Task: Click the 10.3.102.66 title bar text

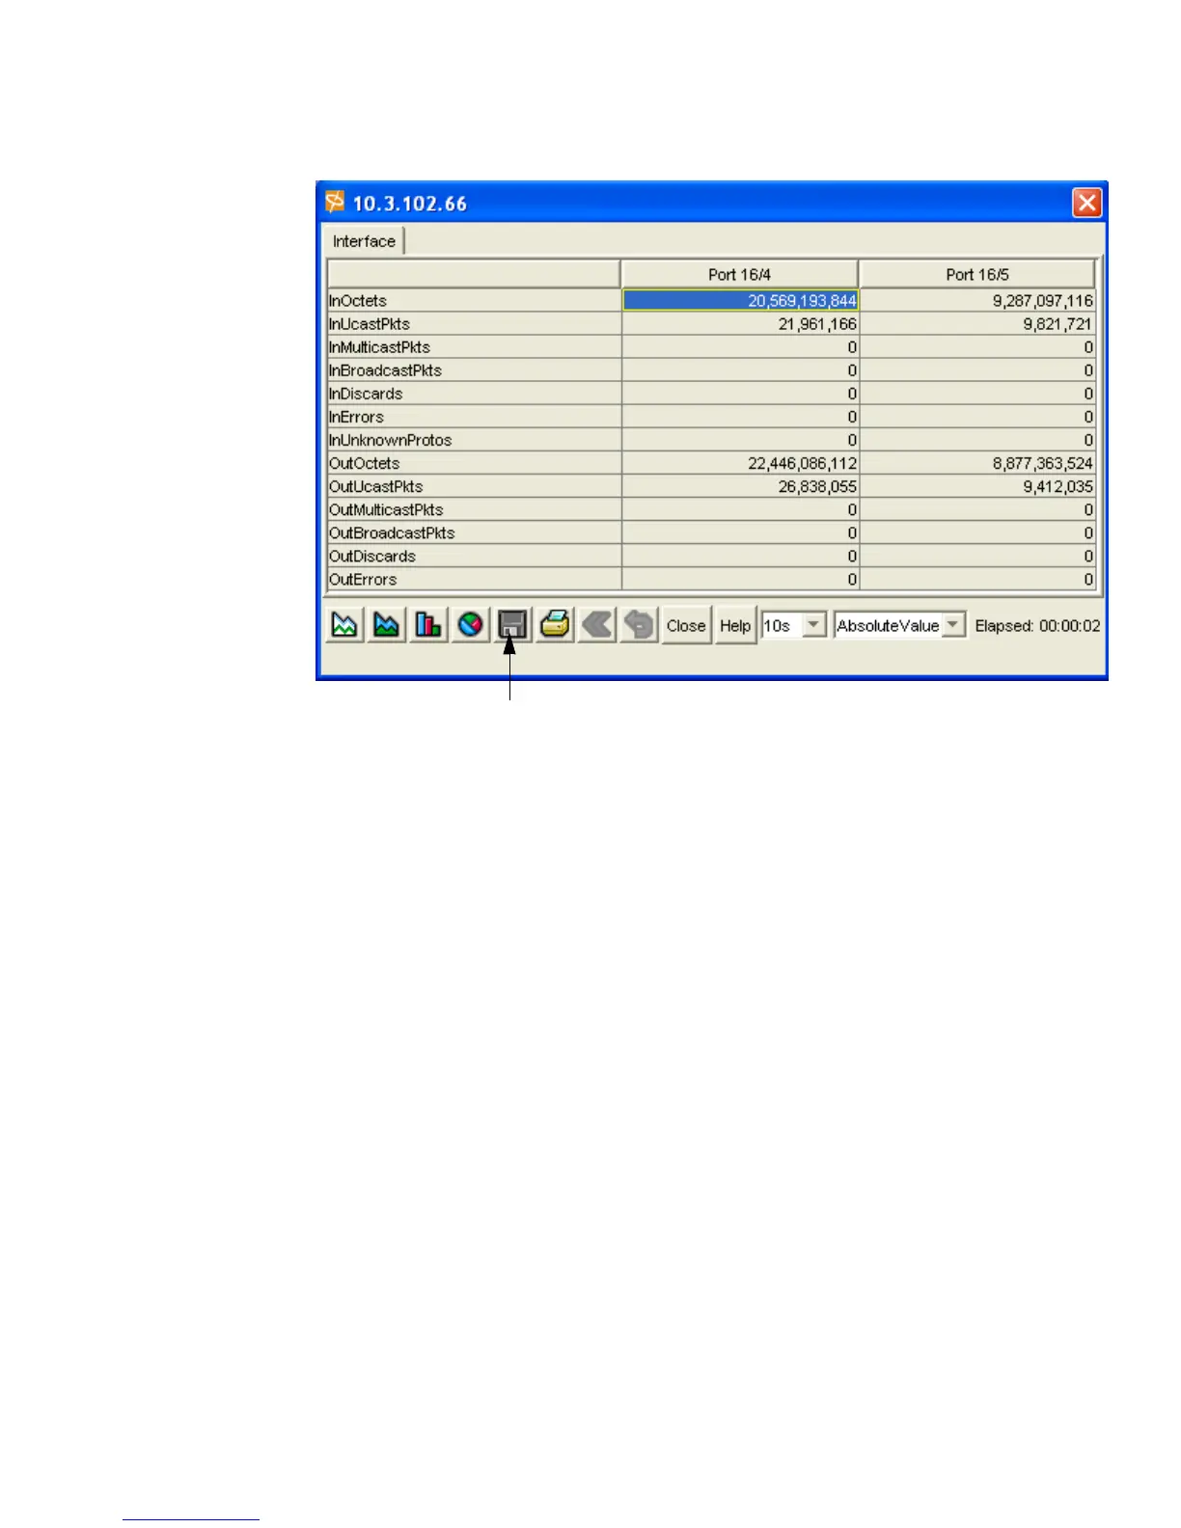Action: [410, 204]
